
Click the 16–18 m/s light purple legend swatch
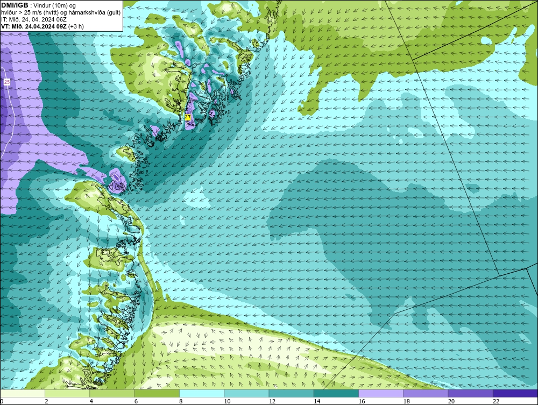coord(381,393)
